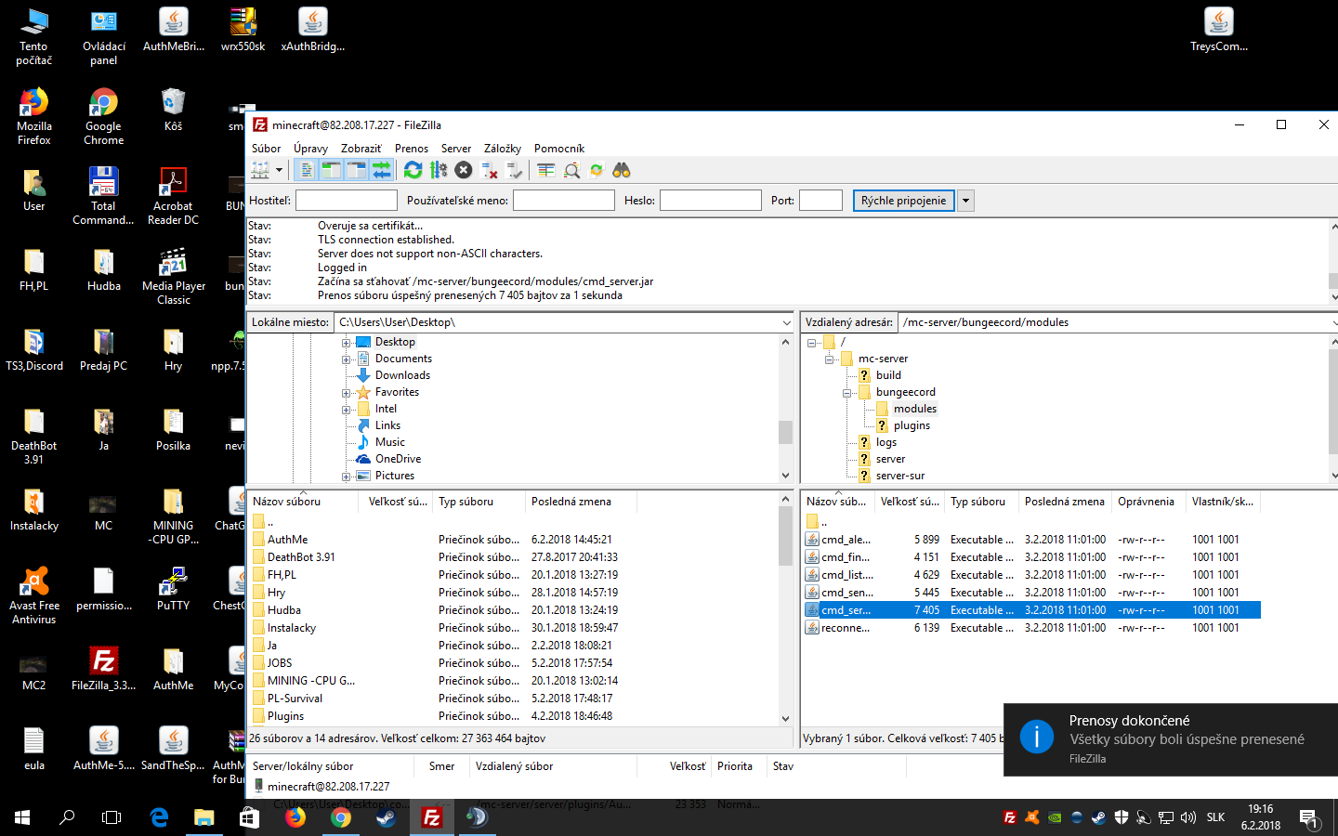1338x836 pixels.
Task: Open the Prenos menu
Action: 412,149
